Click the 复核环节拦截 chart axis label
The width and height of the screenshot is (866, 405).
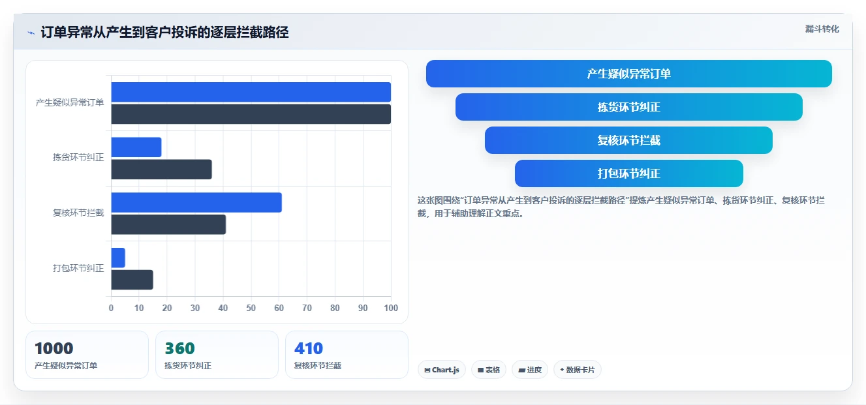[x=78, y=213]
